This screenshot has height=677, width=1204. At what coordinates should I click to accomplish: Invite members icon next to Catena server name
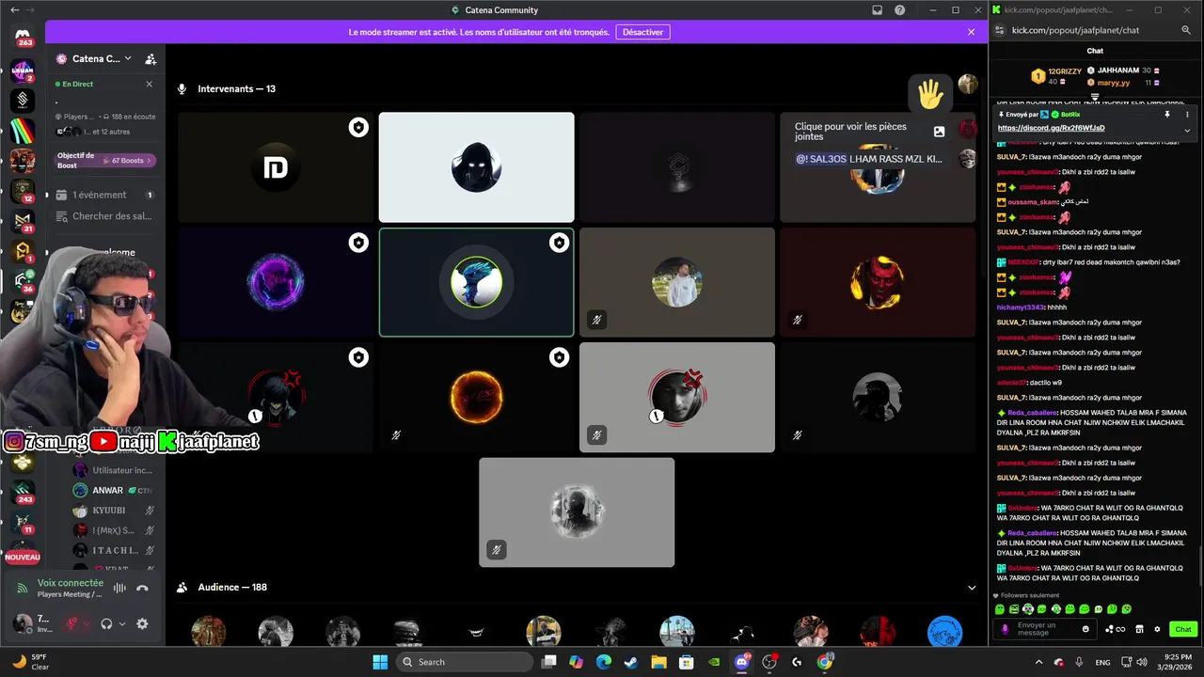coord(150,58)
